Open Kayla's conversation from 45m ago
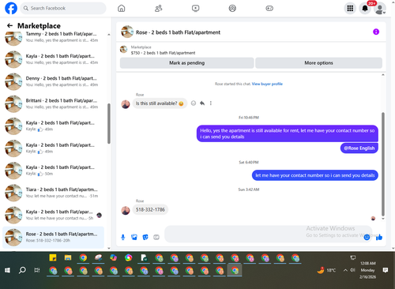The width and height of the screenshot is (395, 289). pyautogui.click(x=53, y=59)
